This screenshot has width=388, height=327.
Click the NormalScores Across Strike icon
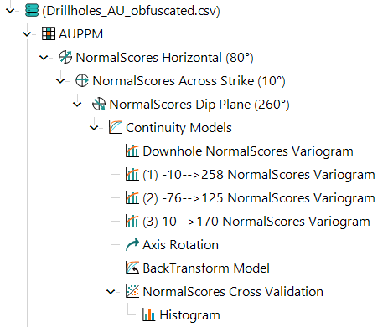(x=82, y=81)
